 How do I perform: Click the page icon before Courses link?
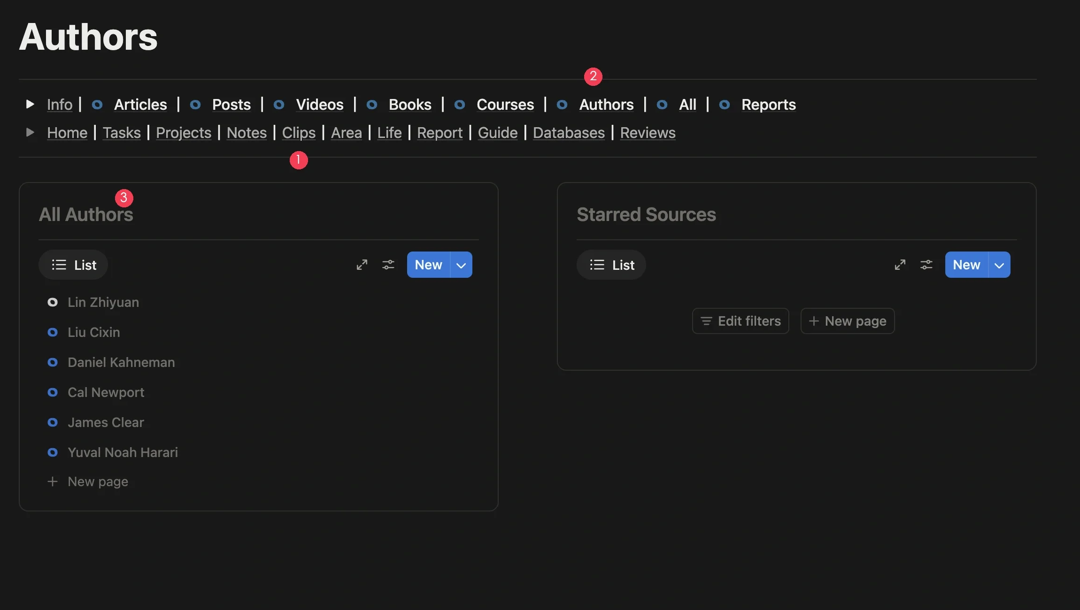tap(460, 105)
